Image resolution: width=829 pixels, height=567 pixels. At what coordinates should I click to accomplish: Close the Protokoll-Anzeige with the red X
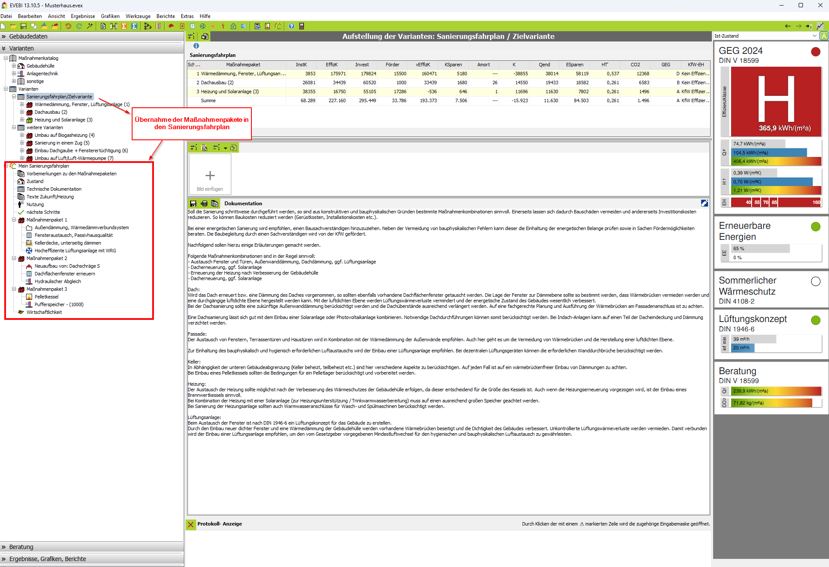click(191, 524)
